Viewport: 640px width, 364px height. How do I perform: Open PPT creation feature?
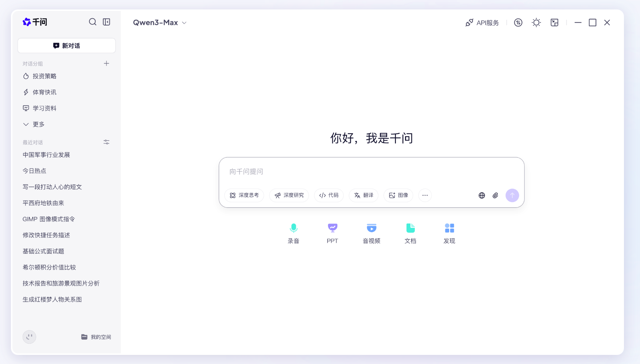pyautogui.click(x=332, y=233)
